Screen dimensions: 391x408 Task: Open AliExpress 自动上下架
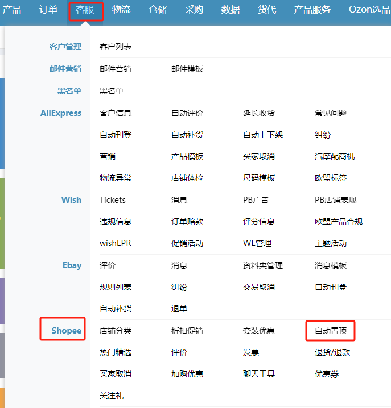click(263, 135)
